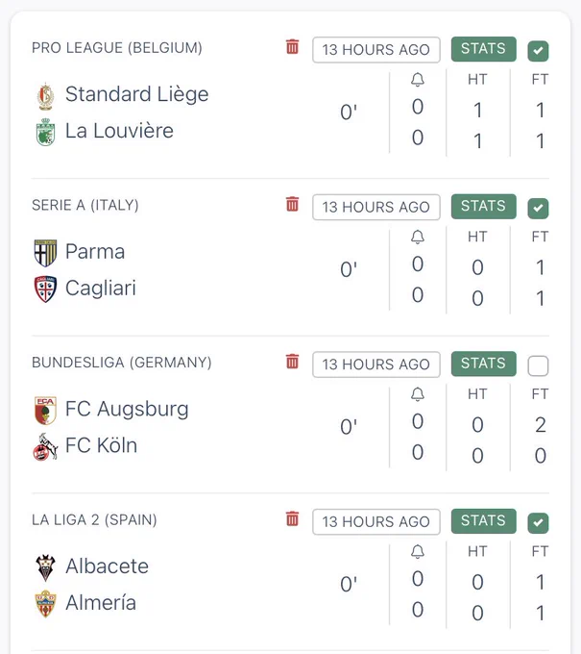Delete the Standard Liège match with trash icon
The image size is (581, 654).
click(x=292, y=47)
